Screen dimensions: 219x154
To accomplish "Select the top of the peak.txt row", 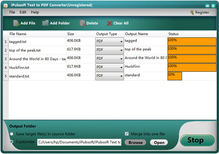I will click(36, 50).
